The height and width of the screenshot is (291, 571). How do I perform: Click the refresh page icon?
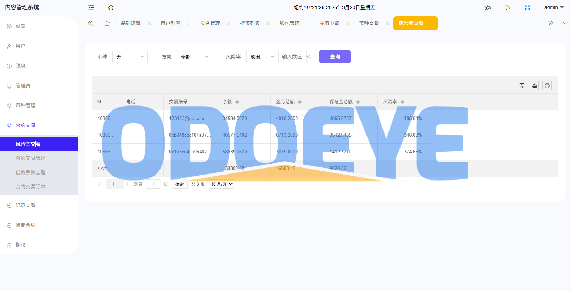(x=111, y=8)
